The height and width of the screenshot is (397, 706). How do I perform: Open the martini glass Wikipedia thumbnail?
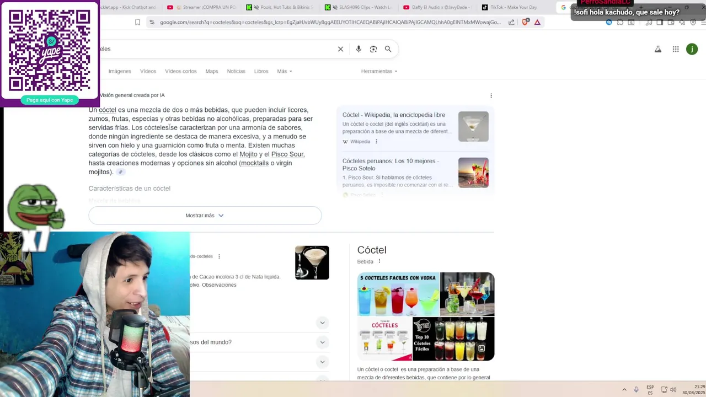point(473,126)
